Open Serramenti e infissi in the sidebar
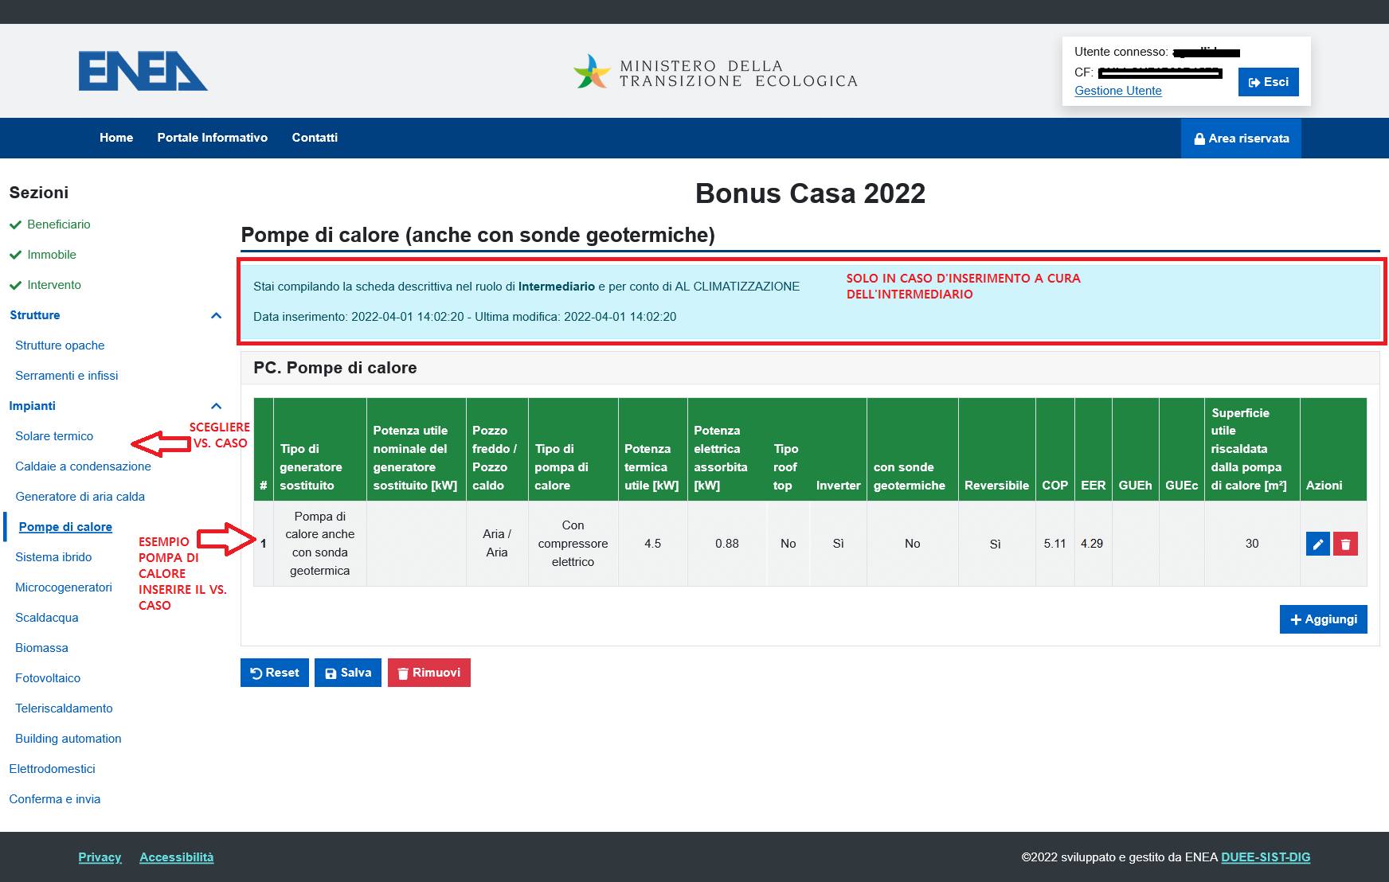Screen dimensions: 1389x882 pos(67,376)
